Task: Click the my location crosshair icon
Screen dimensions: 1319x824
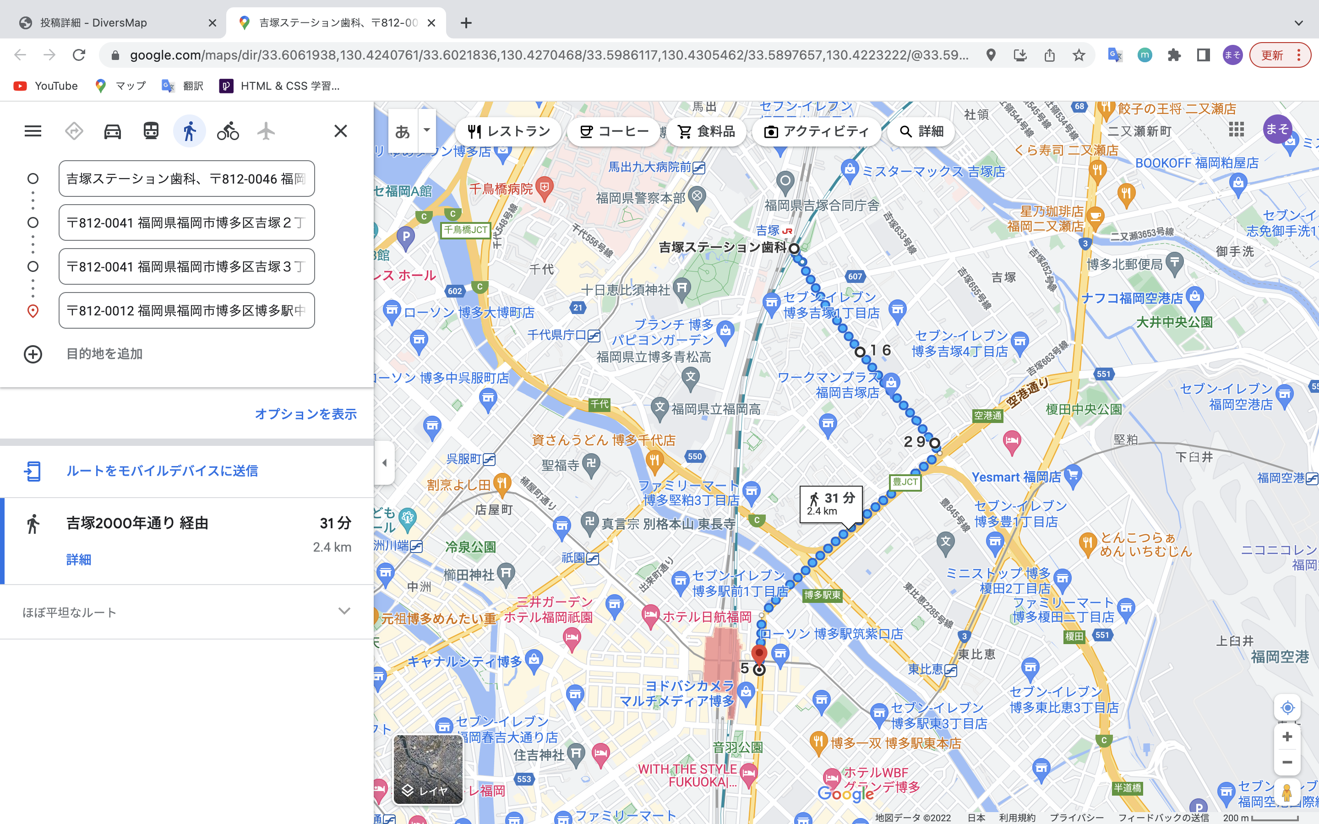Action: pos(1287,707)
